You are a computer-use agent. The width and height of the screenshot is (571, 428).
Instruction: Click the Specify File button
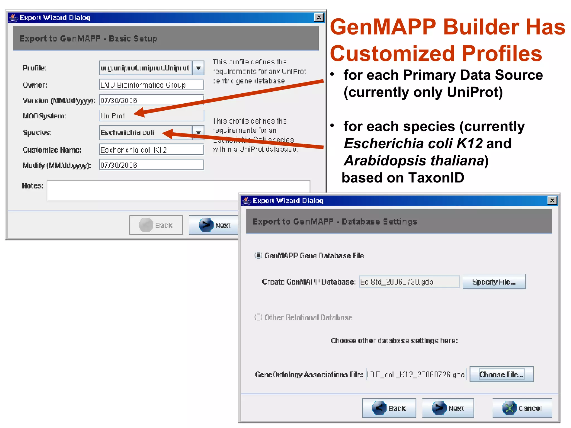point(494,282)
